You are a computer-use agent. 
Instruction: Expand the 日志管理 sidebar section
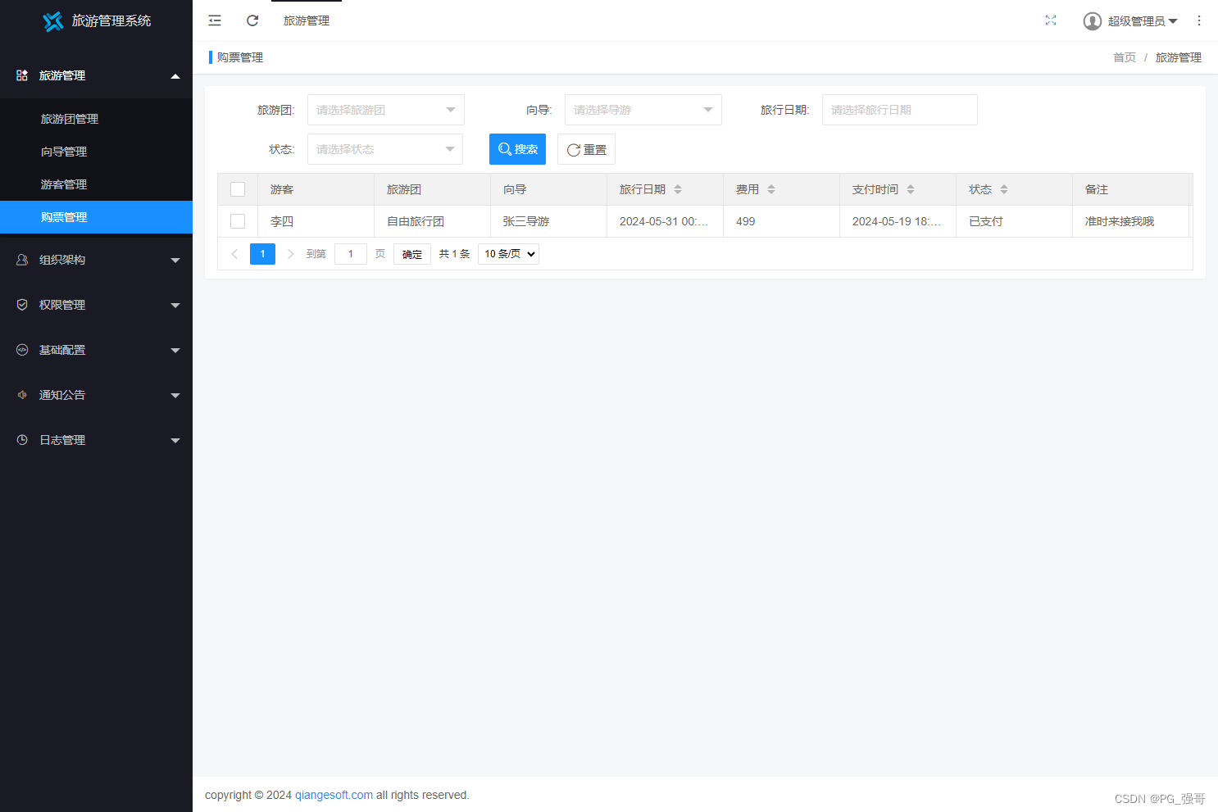[96, 440]
